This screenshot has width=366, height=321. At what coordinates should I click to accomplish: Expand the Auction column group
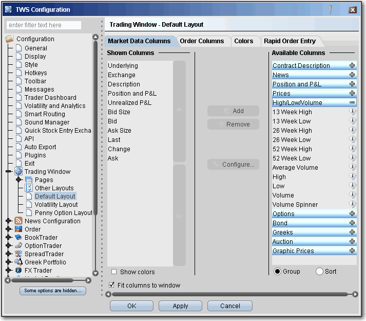tap(352, 241)
